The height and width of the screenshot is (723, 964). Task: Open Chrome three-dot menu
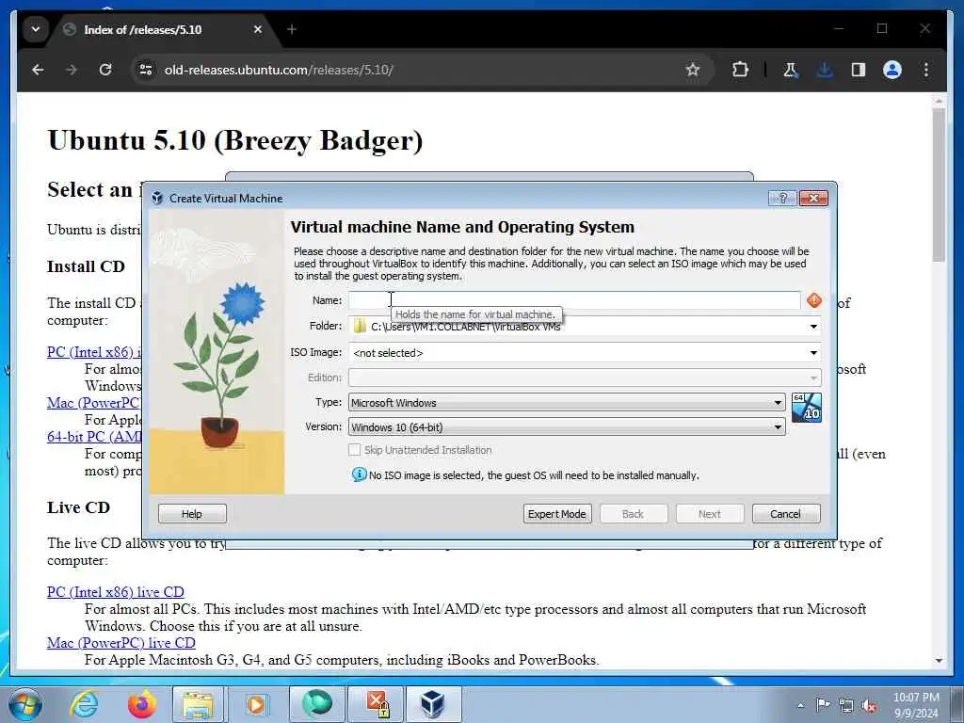point(926,70)
